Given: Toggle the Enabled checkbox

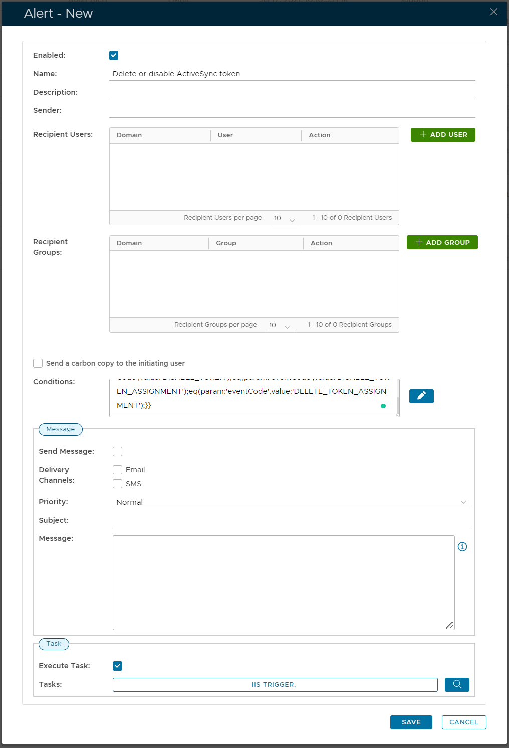Looking at the screenshot, I should [114, 56].
